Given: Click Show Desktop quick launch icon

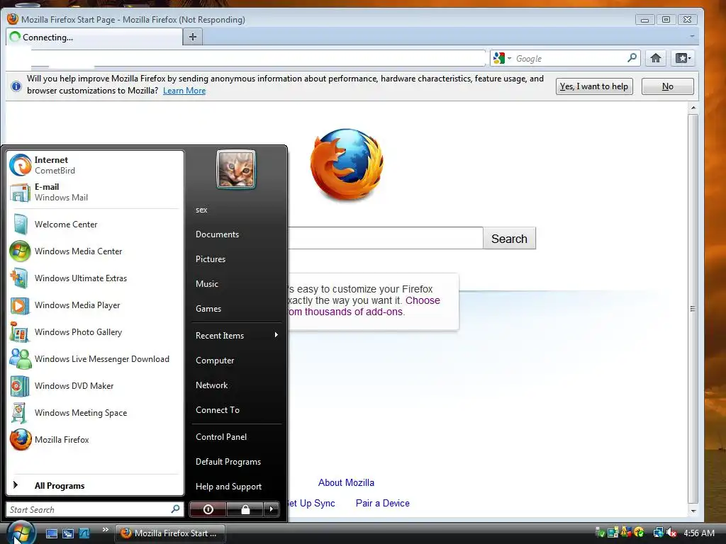Looking at the screenshot, I should point(51,533).
